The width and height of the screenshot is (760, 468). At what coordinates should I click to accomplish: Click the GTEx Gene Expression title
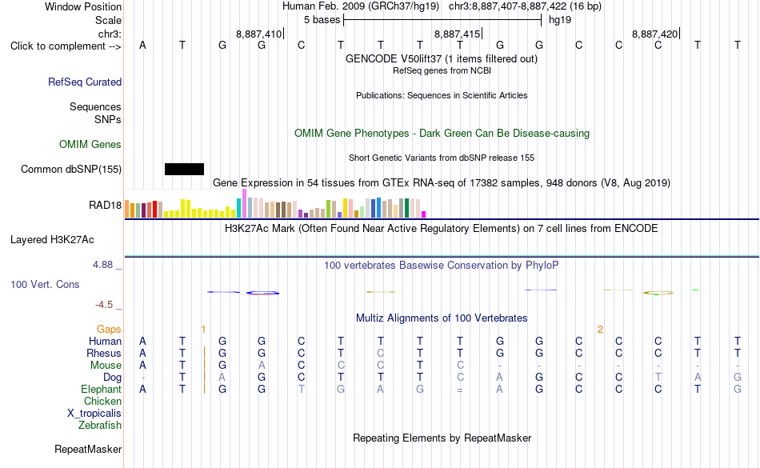[442, 182]
